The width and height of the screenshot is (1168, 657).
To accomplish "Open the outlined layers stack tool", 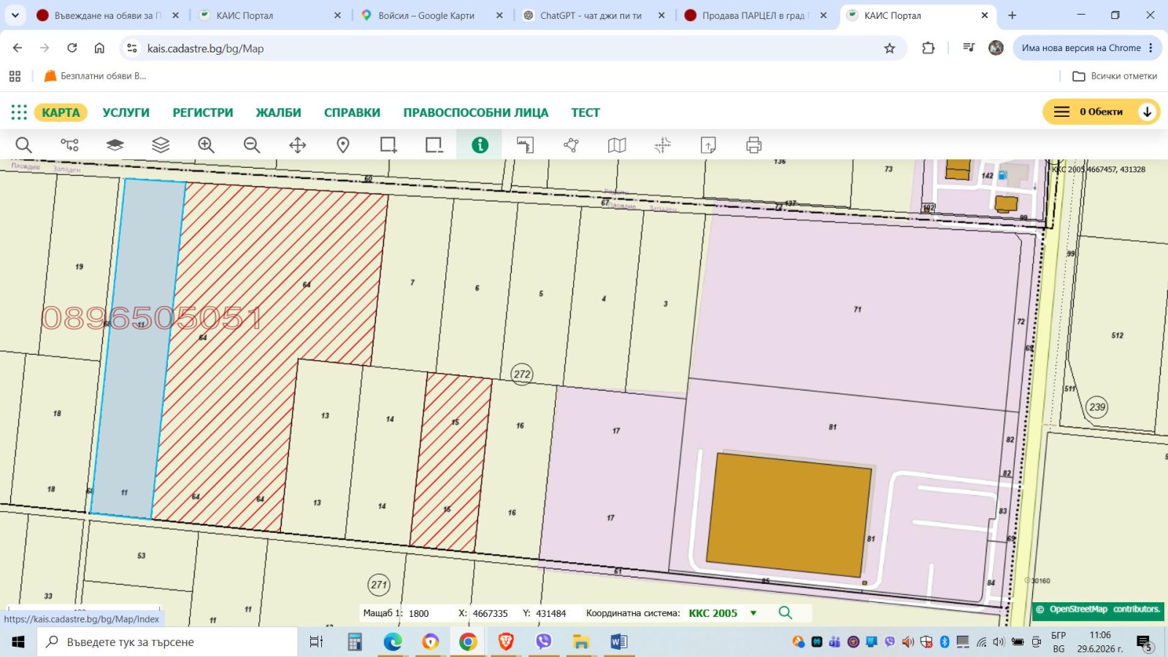I will pyautogui.click(x=161, y=145).
